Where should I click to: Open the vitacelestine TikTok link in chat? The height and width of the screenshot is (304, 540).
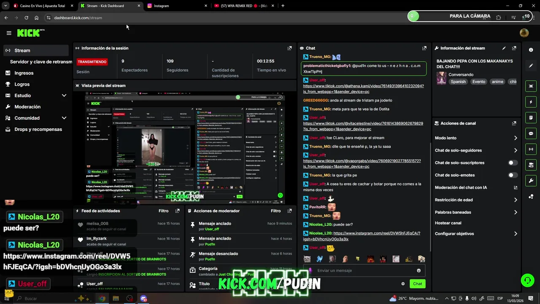coord(363,126)
